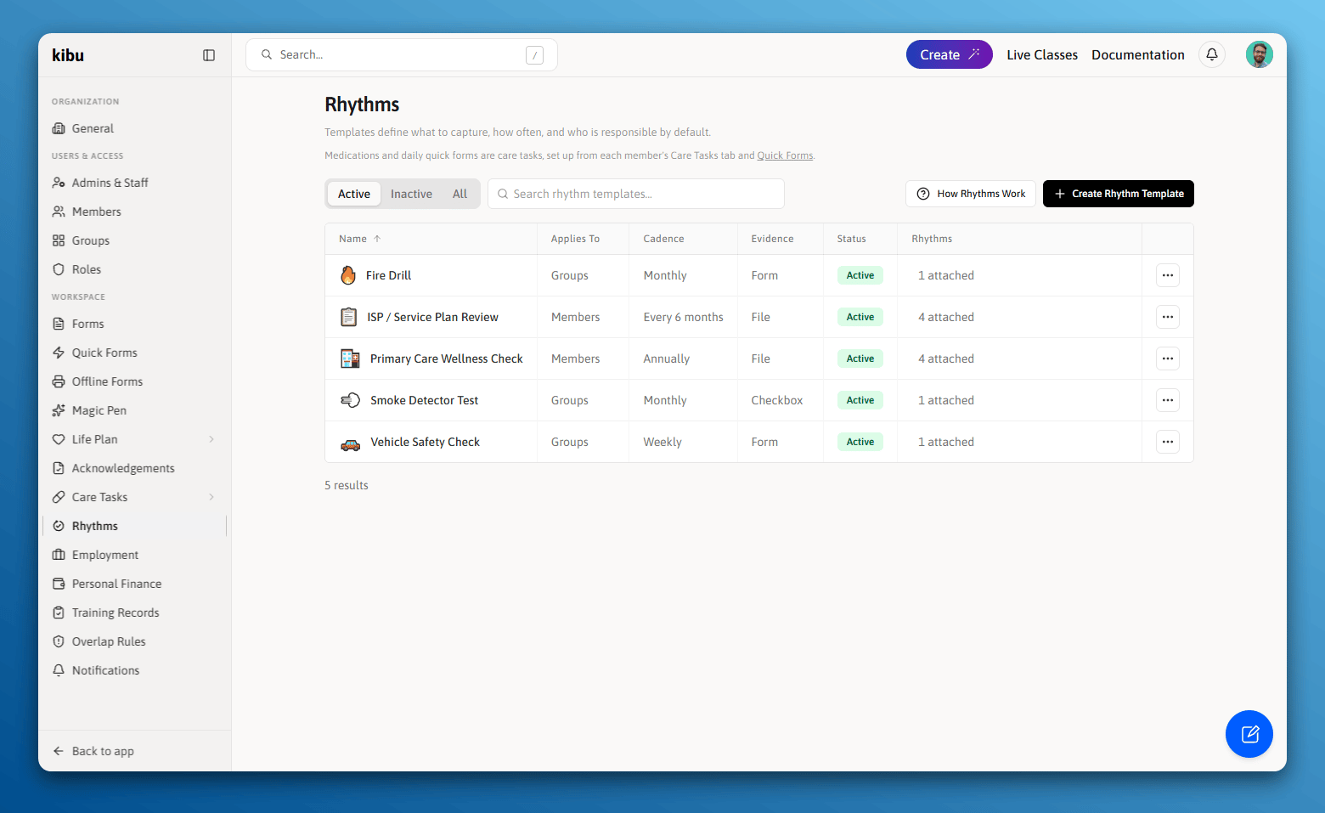Viewport: 1325px width, 813px height.
Task: Open Primary Care Wellness Check actions menu
Action: click(x=1168, y=359)
